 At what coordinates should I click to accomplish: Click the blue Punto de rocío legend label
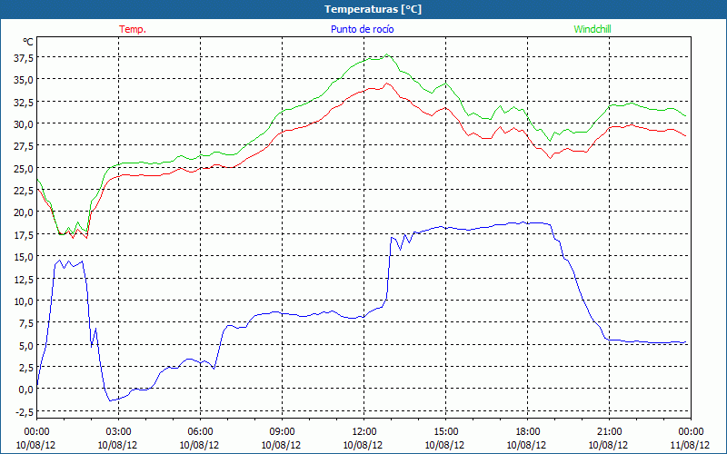click(x=362, y=29)
